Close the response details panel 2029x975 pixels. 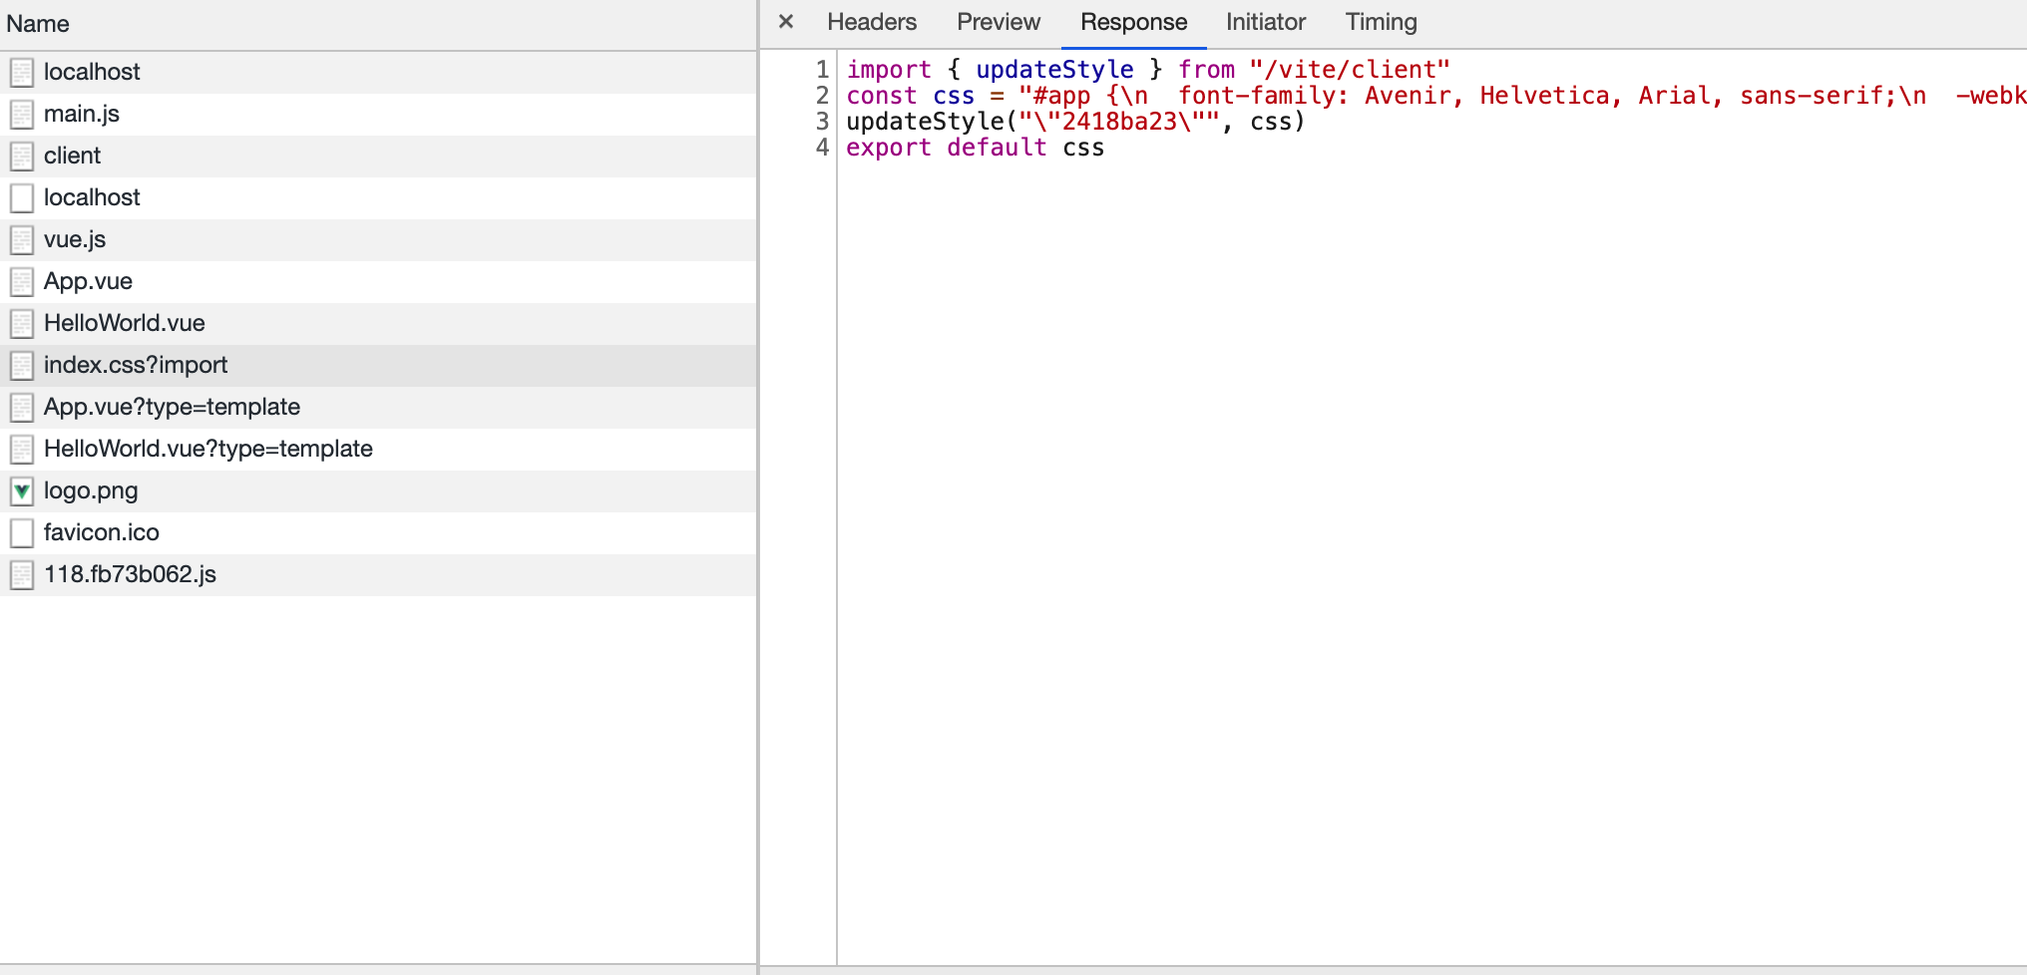coord(787,21)
